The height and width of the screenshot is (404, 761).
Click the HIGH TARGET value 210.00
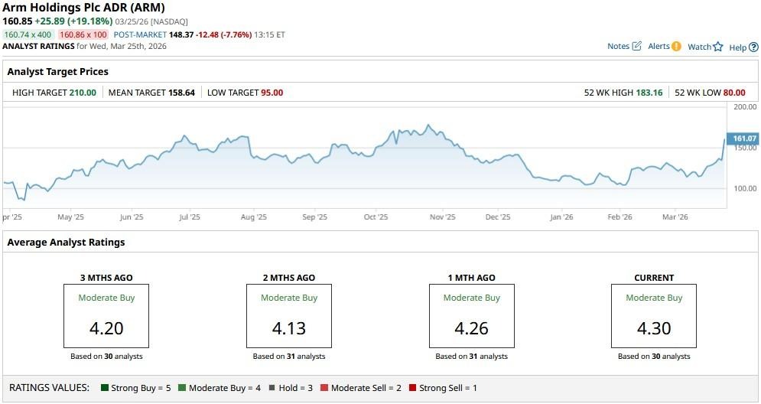(83, 93)
